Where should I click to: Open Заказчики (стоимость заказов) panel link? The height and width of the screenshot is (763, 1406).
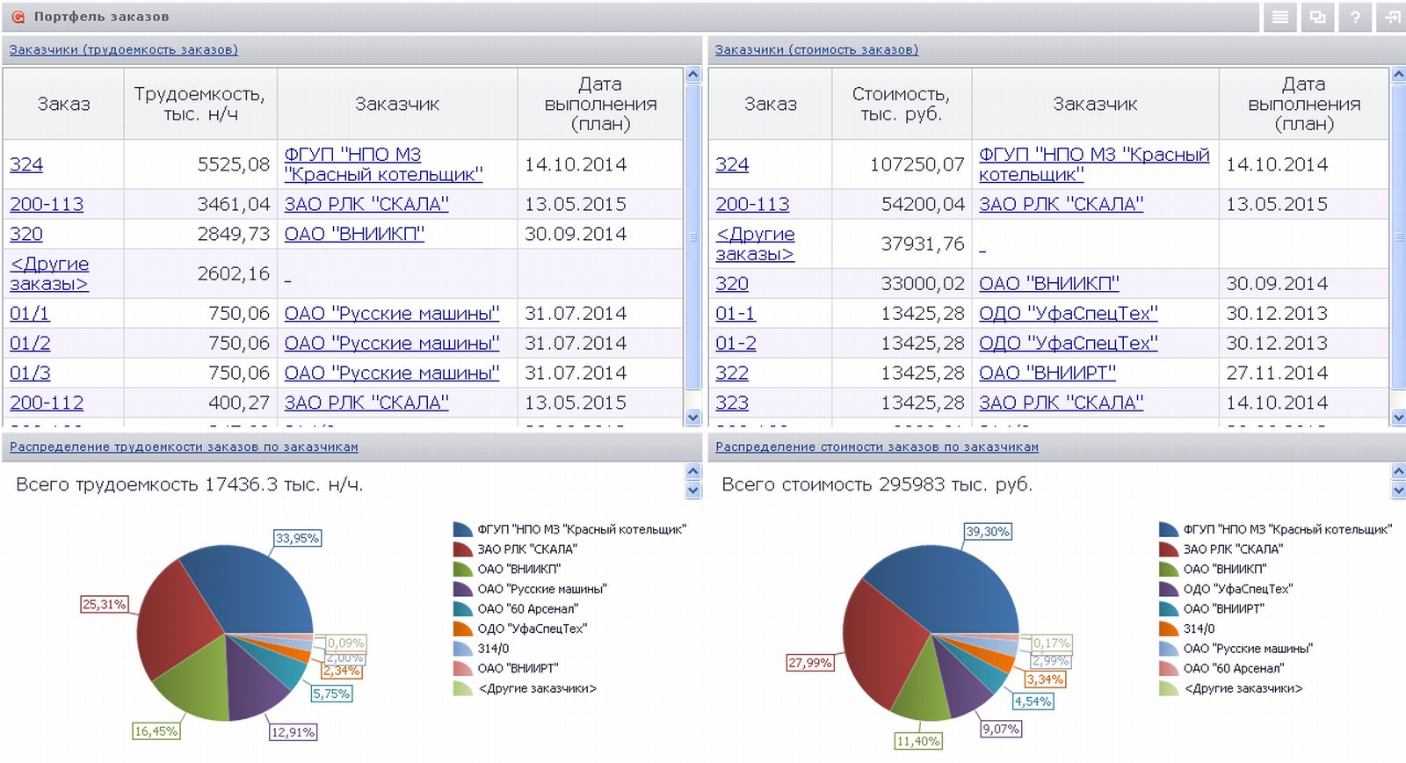click(x=816, y=50)
